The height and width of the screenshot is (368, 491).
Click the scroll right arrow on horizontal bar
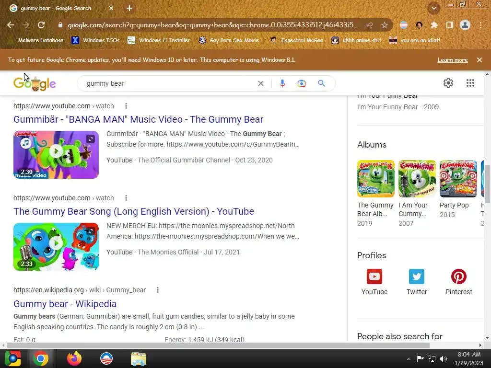coord(480,345)
